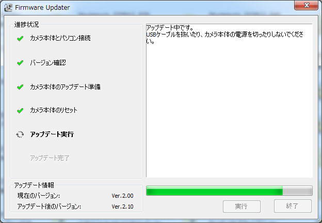This screenshot has width=322, height=223.
Task: Click spinning progress icon beside アップデート実行
Action: (20, 134)
